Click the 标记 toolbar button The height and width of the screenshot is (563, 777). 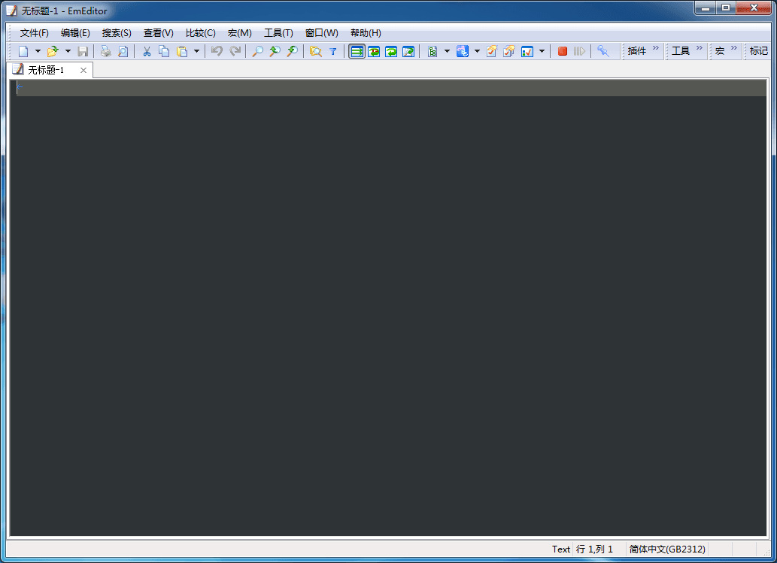click(758, 50)
